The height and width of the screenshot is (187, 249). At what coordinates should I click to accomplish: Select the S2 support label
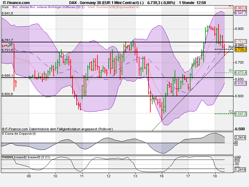pos(231,112)
